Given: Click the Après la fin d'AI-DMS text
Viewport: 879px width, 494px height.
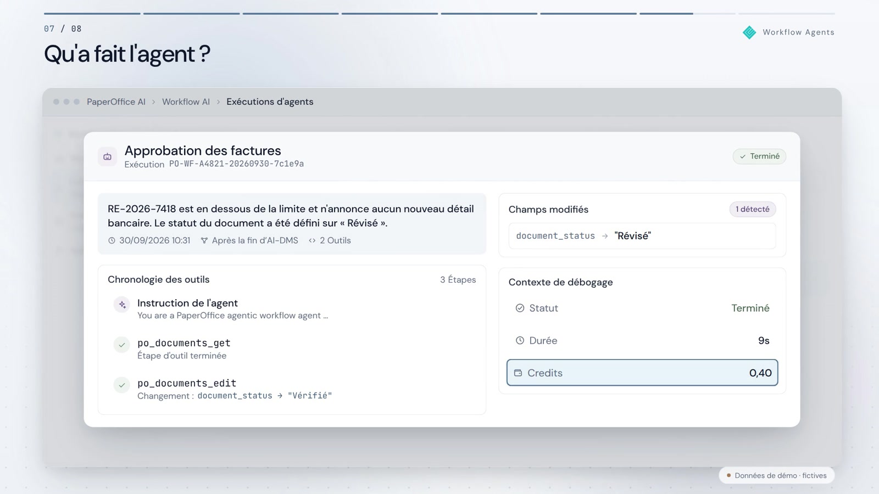Looking at the screenshot, I should pos(255,240).
